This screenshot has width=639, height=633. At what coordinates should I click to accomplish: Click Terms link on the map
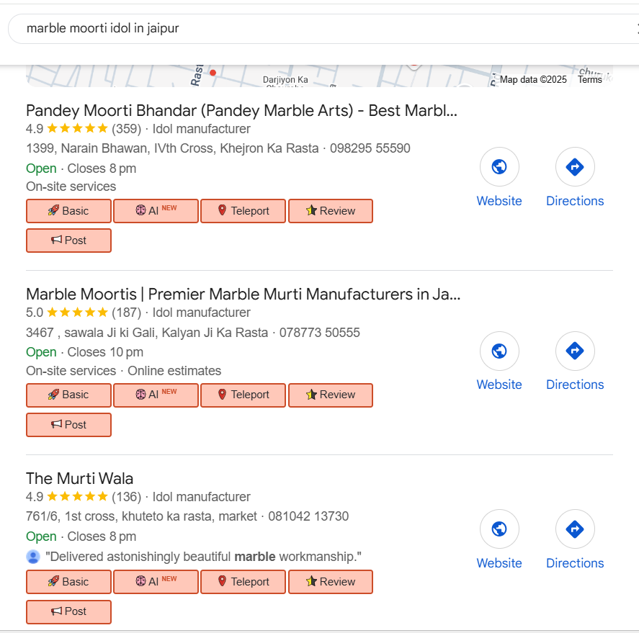coord(589,79)
